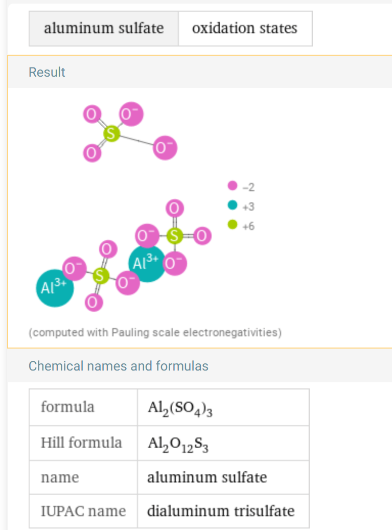Screen dimensions: 392x530
Task: Click the pink -2 legend dot
Action: coord(233,186)
